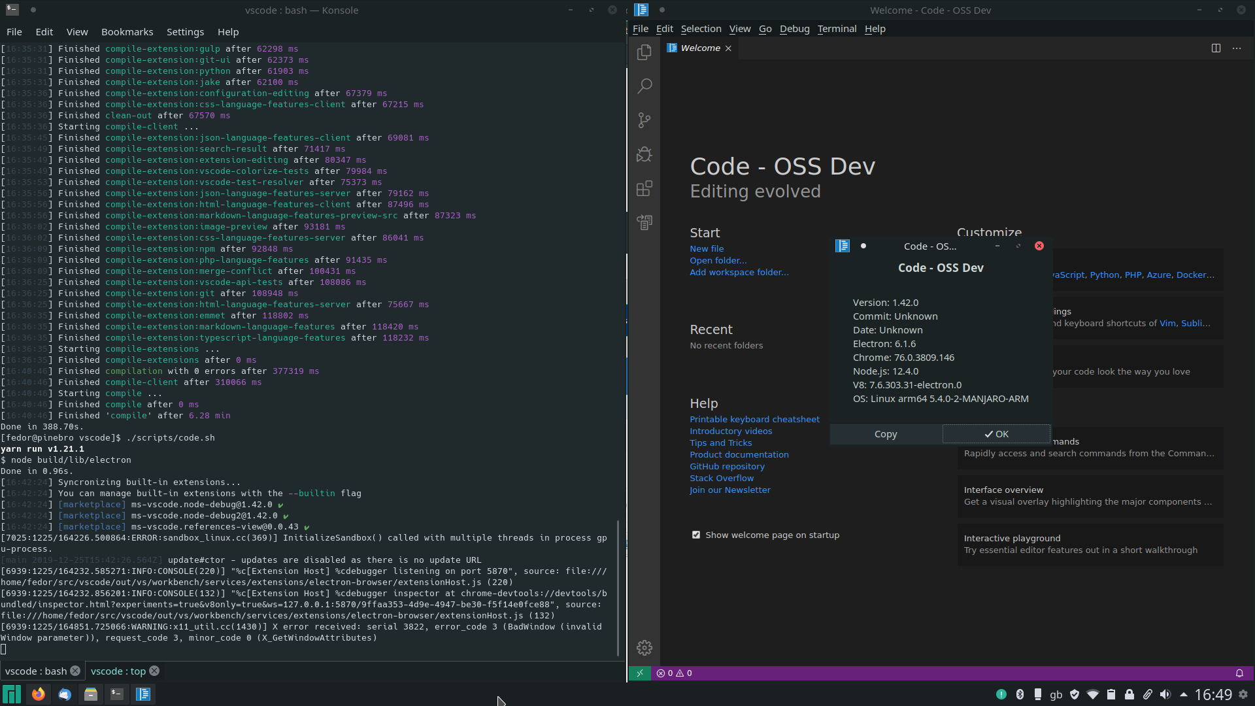Open the editor More Actions ellipsis menu
Viewport: 1255px width, 706px height.
click(1237, 48)
